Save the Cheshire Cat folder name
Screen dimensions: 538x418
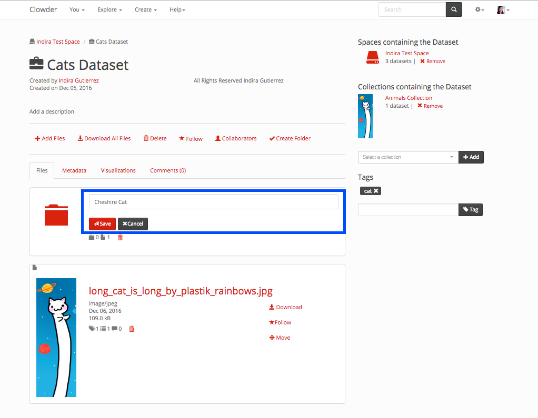pos(102,223)
